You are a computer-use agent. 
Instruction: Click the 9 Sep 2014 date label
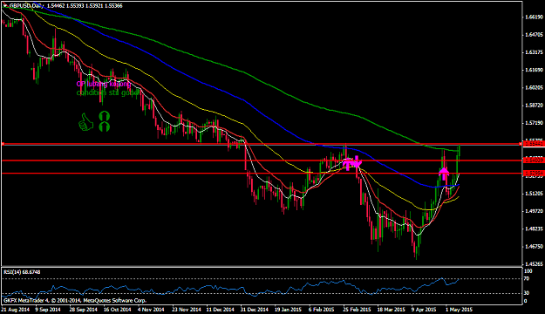[48, 309]
